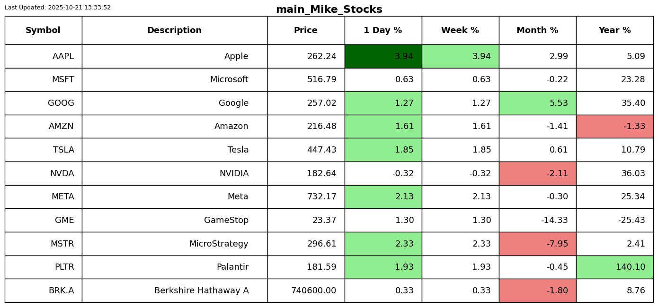The image size is (658, 307).
Task: Click the main_Mike_Stocks title
Action: [x=329, y=9]
